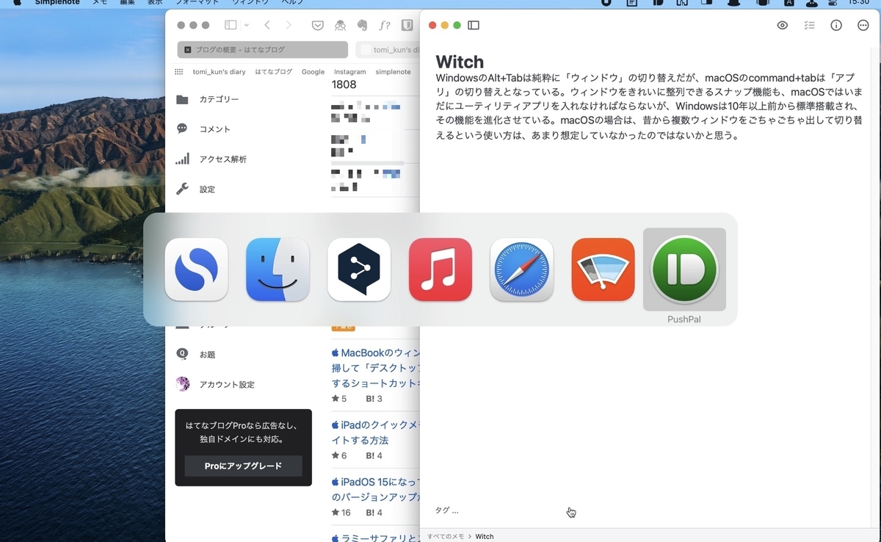
Task: Open Google bookmark in favorites bar
Action: 313,72
